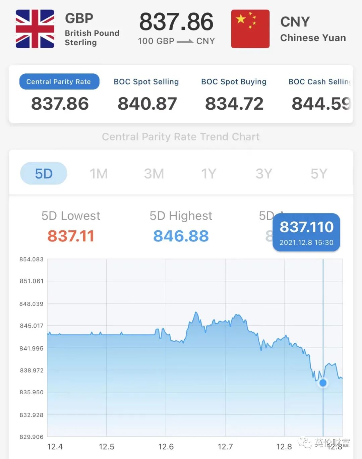Click the GBP currency label

pos(79,18)
